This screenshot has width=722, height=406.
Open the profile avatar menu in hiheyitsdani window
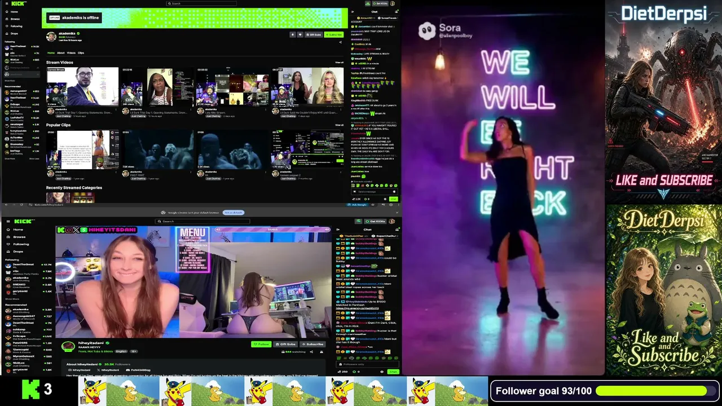pyautogui.click(x=391, y=222)
